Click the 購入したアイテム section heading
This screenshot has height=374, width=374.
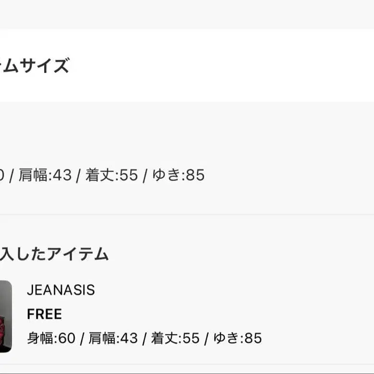[x=54, y=254]
